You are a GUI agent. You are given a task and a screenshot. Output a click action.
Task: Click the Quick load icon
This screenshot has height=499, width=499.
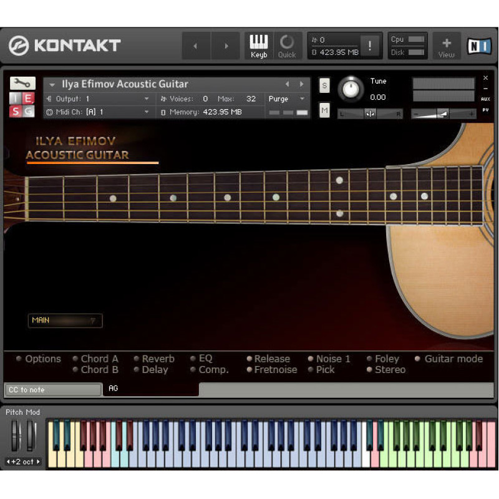pyautogui.click(x=287, y=46)
